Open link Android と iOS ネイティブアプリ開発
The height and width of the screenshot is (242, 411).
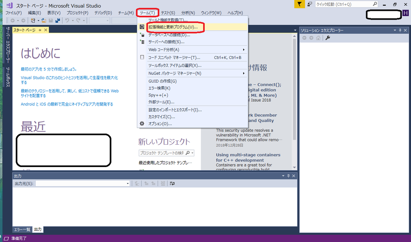click(x=67, y=104)
